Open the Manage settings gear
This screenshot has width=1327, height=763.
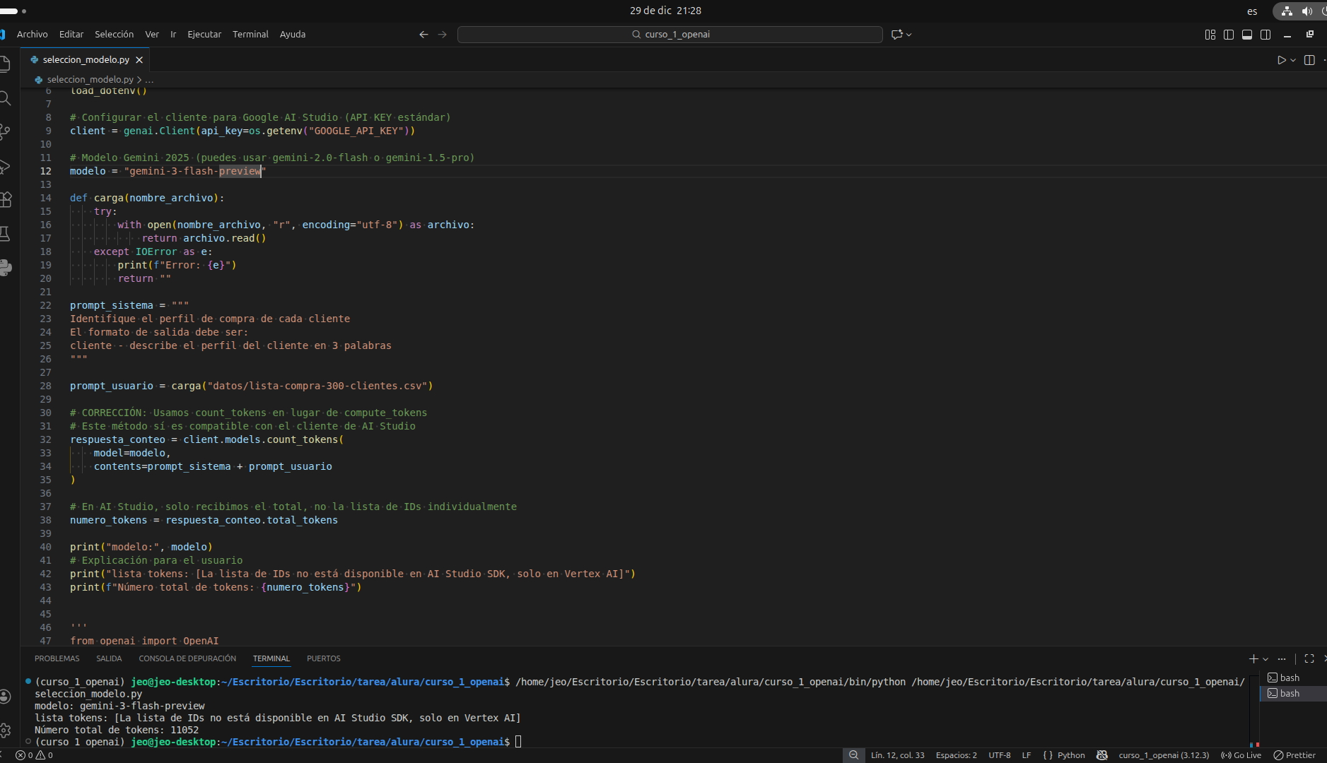5,730
